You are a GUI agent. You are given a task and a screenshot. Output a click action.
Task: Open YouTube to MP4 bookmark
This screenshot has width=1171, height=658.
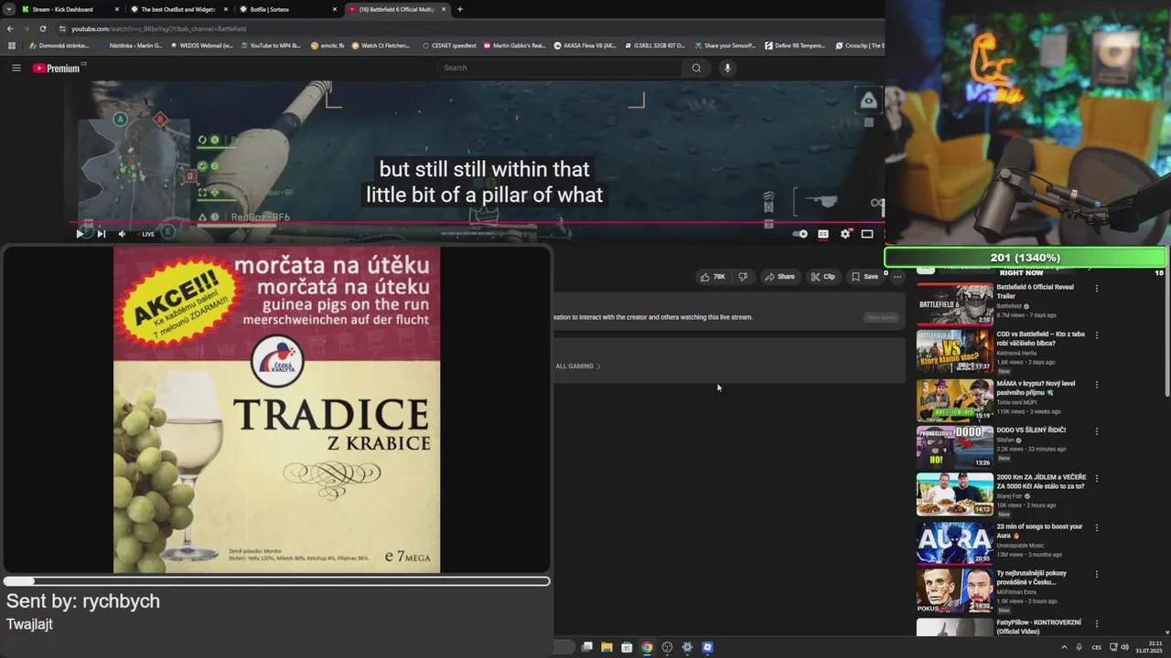[270, 46]
